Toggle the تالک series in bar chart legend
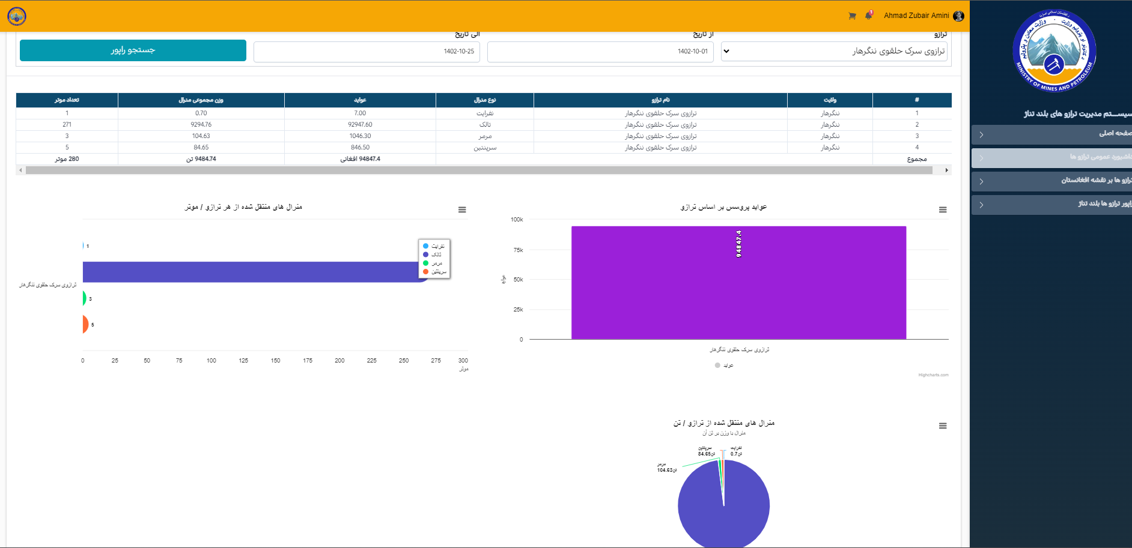The height and width of the screenshot is (548, 1132). pos(436,254)
